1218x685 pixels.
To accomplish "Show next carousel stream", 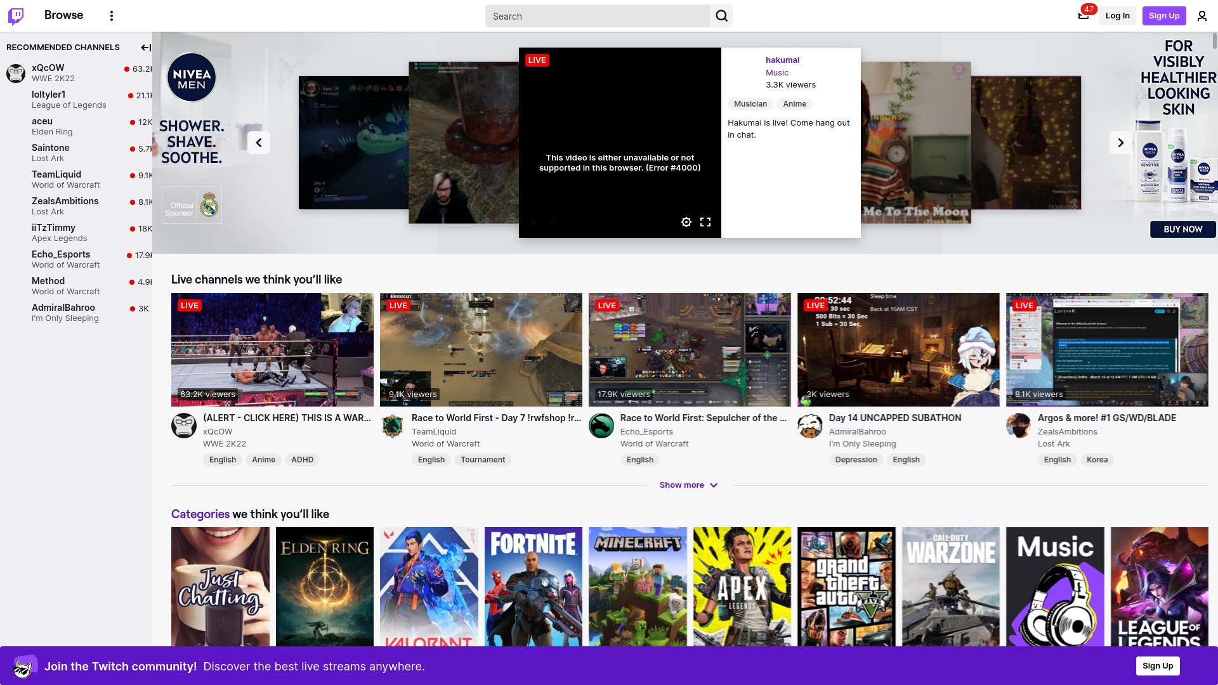I will (1121, 143).
